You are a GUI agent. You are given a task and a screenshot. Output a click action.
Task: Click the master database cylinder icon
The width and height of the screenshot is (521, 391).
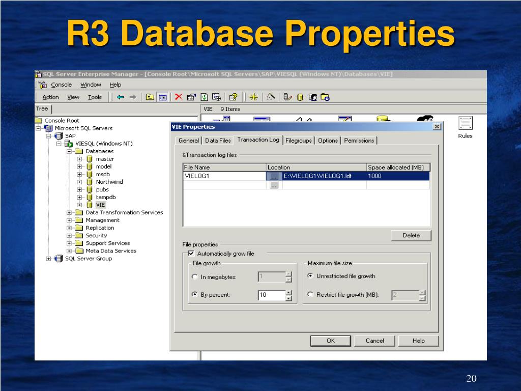[x=90, y=159]
